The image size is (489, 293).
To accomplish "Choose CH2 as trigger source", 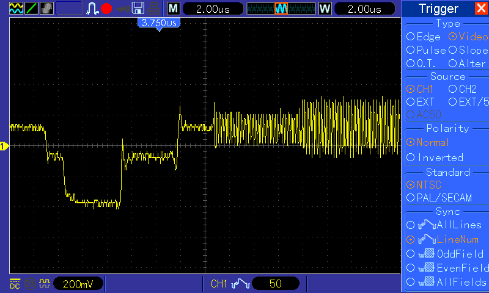I will [463, 89].
